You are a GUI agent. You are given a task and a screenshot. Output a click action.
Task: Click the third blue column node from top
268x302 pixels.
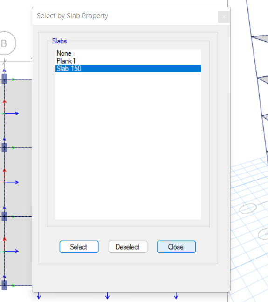[x=4, y=216]
